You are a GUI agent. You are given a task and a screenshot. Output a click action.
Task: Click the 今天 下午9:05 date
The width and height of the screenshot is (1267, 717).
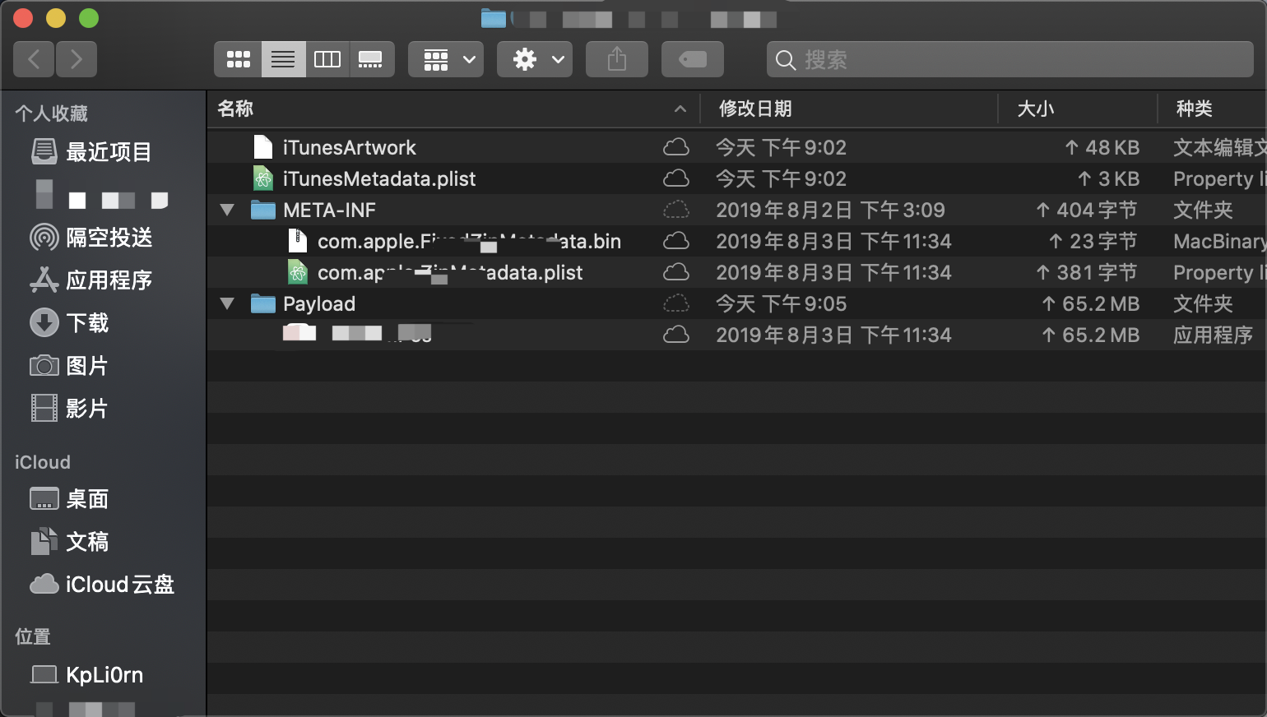[x=781, y=303]
